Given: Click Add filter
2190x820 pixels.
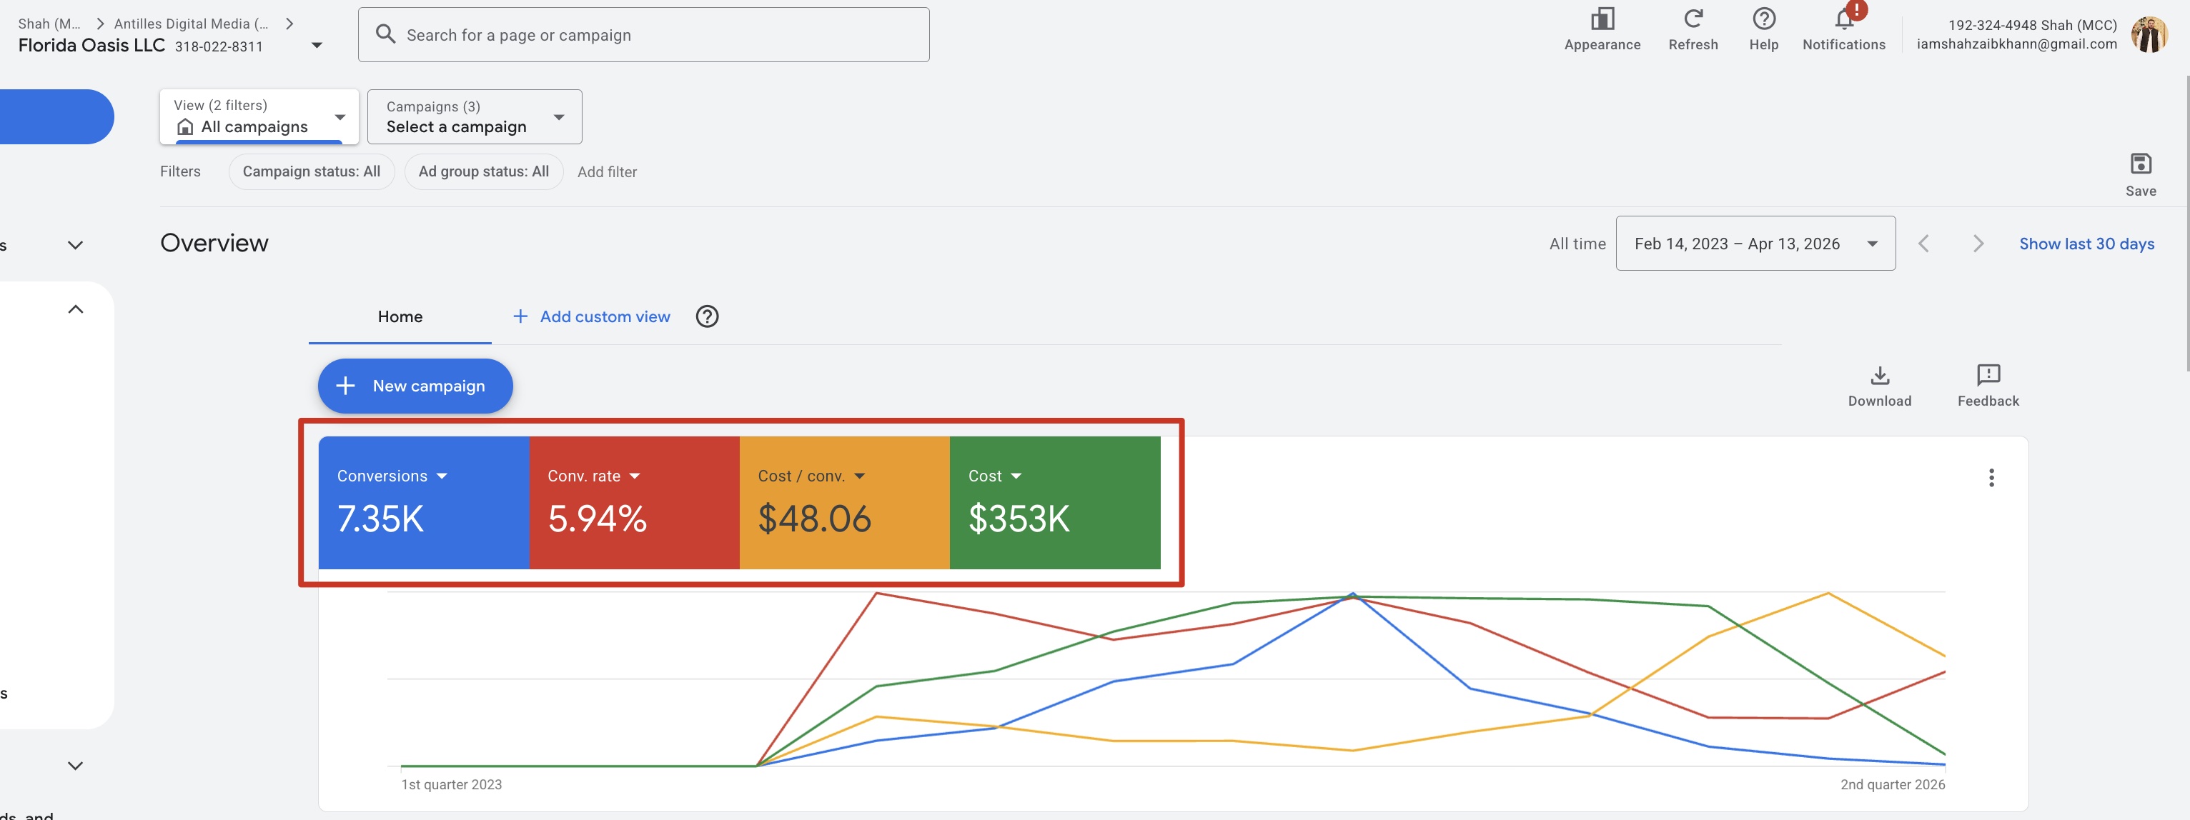Looking at the screenshot, I should pyautogui.click(x=607, y=172).
